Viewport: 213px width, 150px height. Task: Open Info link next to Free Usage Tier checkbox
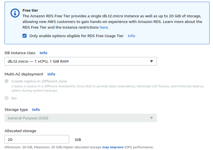pyautogui.click(x=131, y=36)
